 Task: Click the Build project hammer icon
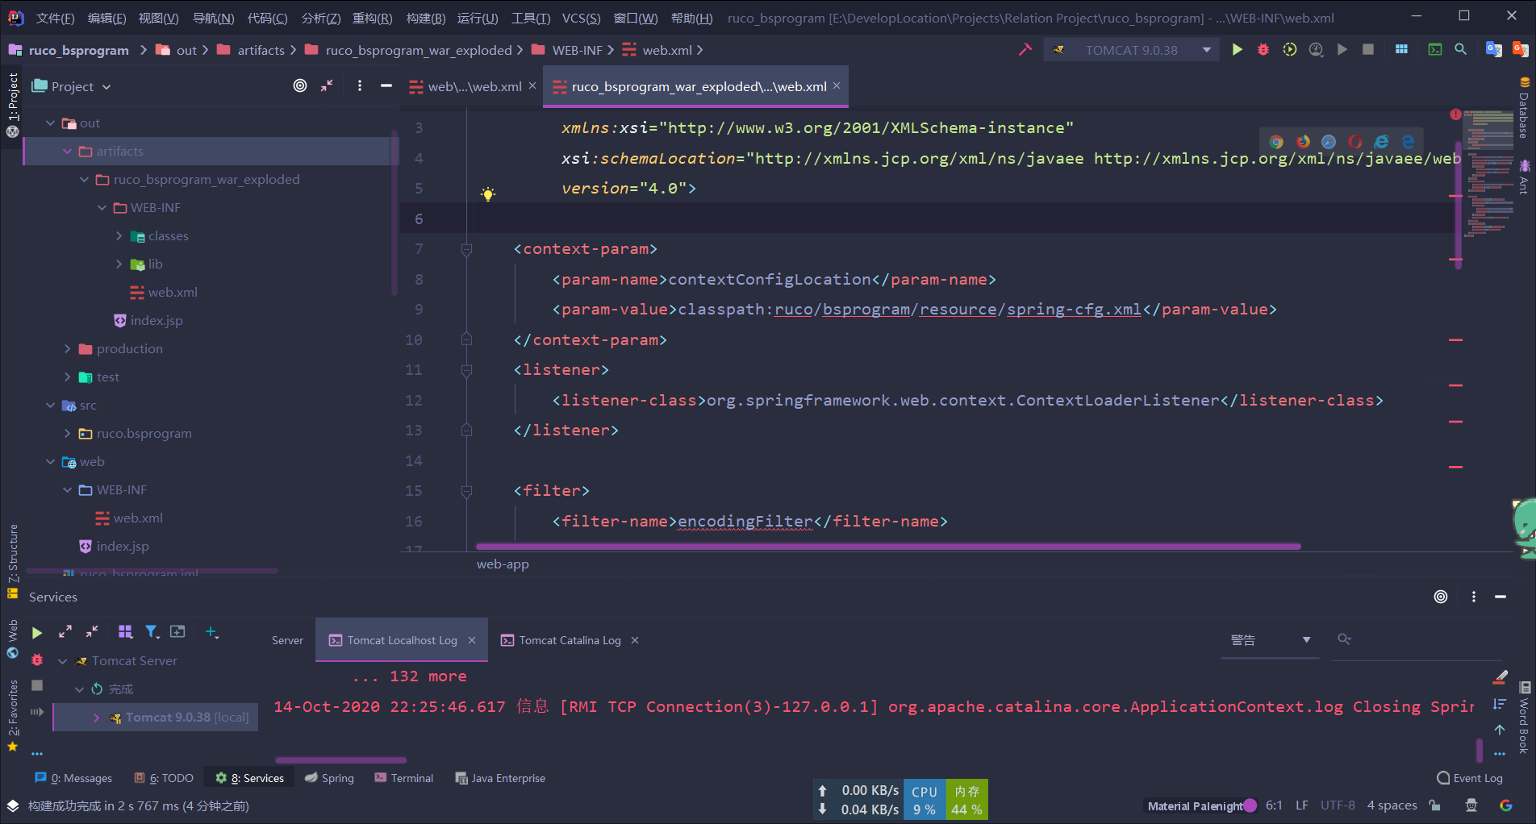[x=1025, y=50]
